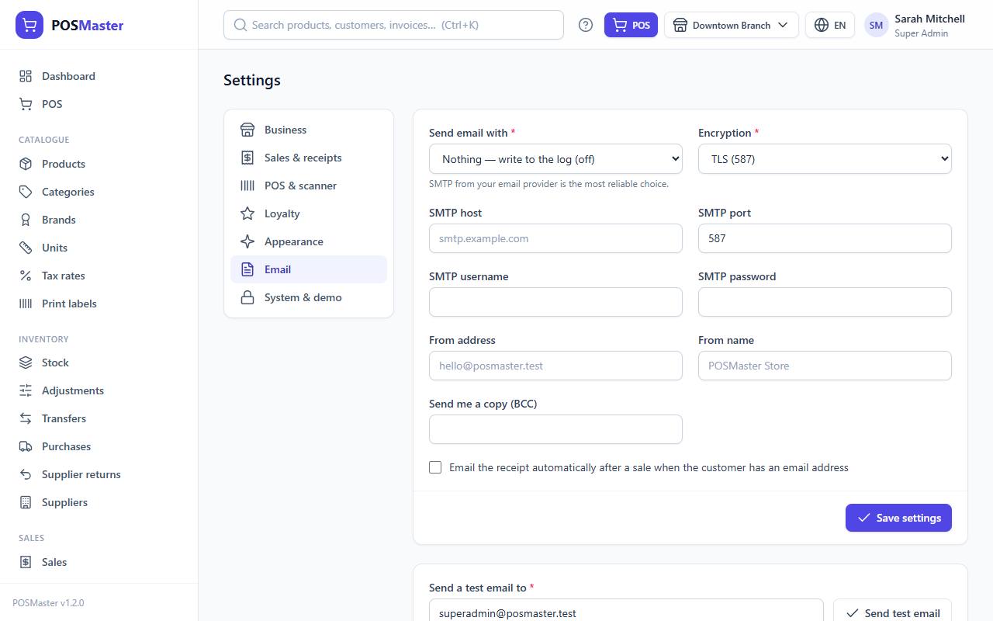Enable automatic receipt email checkbox
Screen dimensions: 993x621
435,467
